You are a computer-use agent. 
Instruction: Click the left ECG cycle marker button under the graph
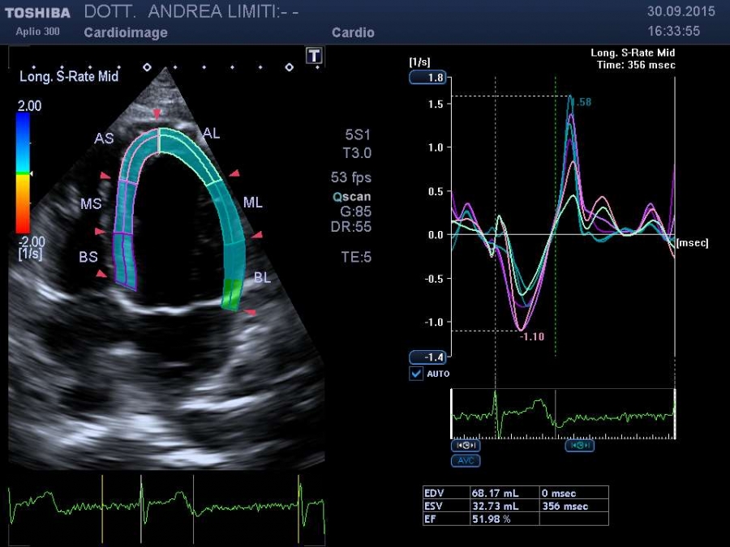point(466,446)
